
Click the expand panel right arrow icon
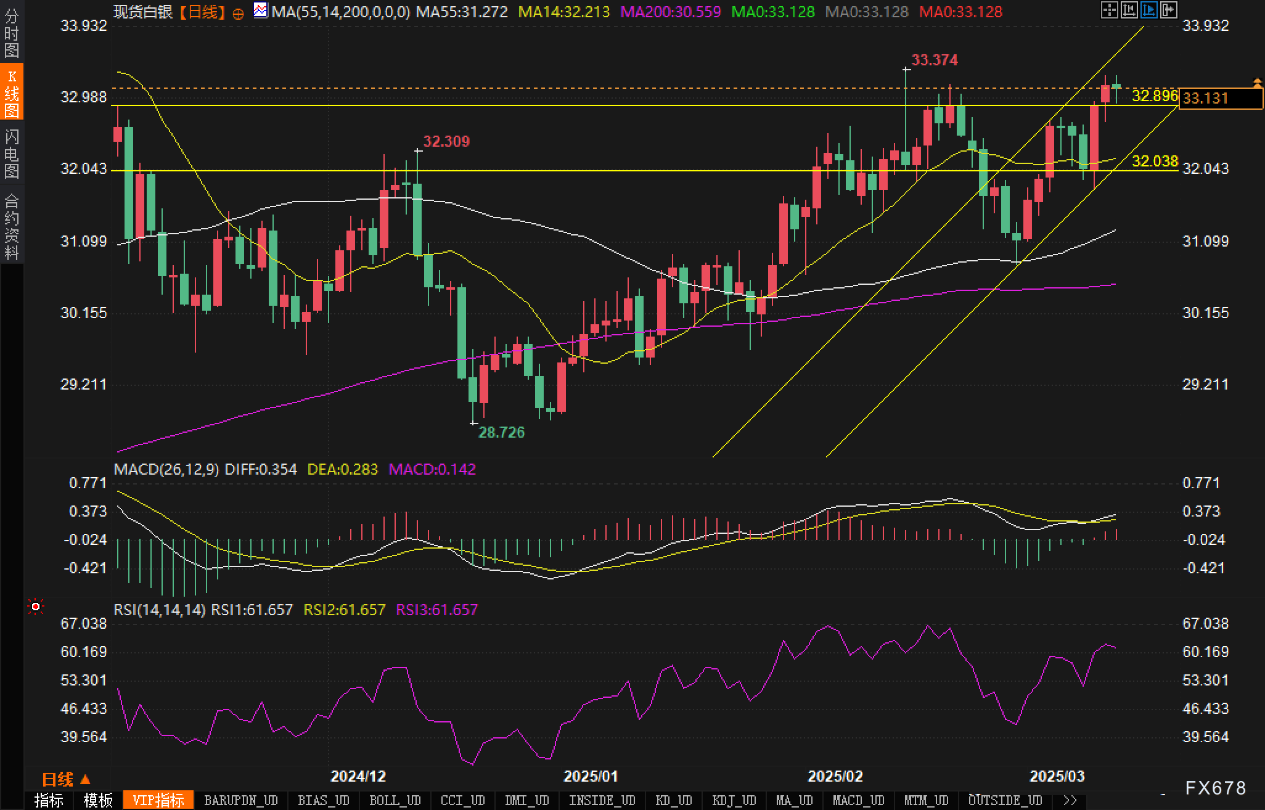tap(1168, 10)
